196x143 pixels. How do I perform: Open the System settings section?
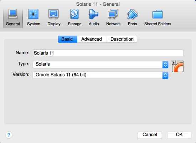tap(33, 17)
